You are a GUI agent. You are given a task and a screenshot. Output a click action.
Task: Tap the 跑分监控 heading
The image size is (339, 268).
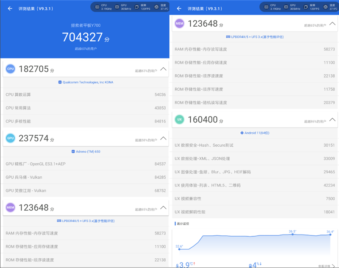(x=183, y=223)
